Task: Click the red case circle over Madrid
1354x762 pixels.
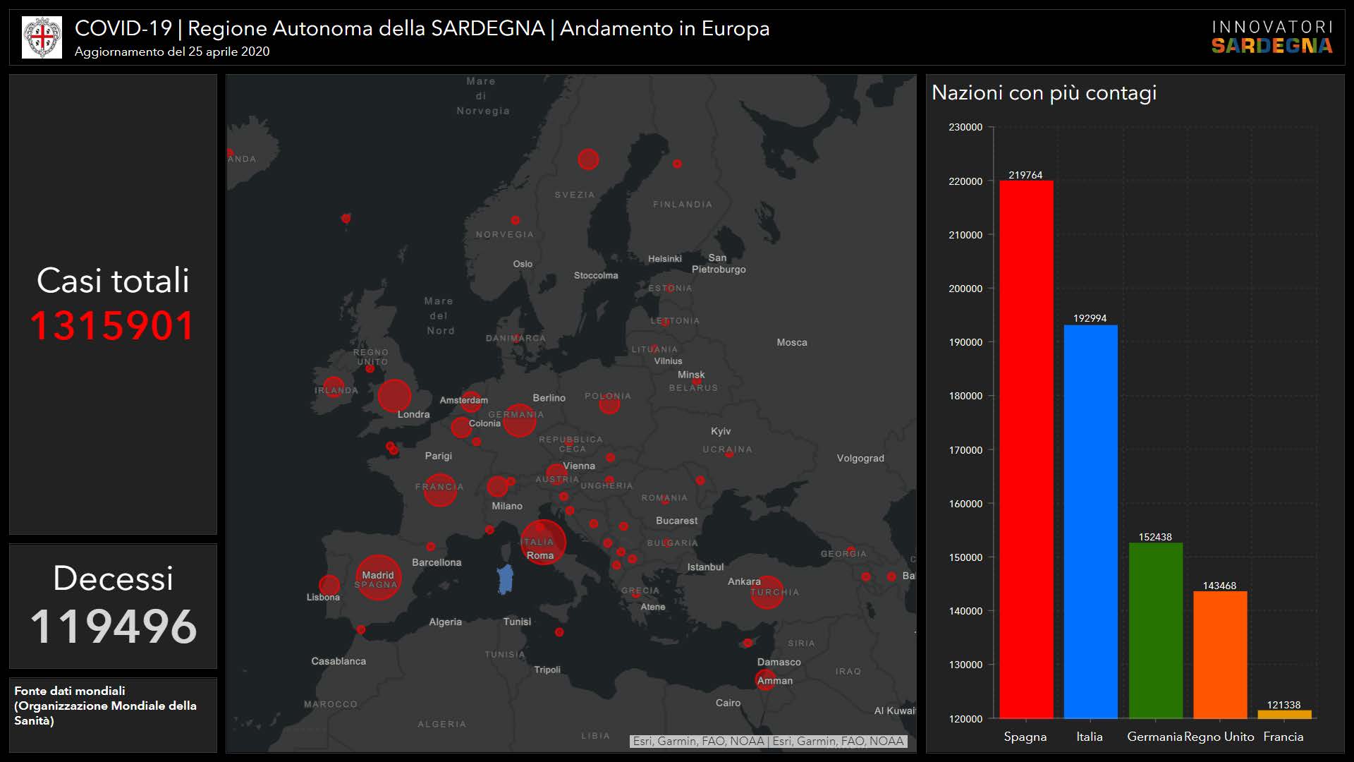Action: [x=378, y=577]
